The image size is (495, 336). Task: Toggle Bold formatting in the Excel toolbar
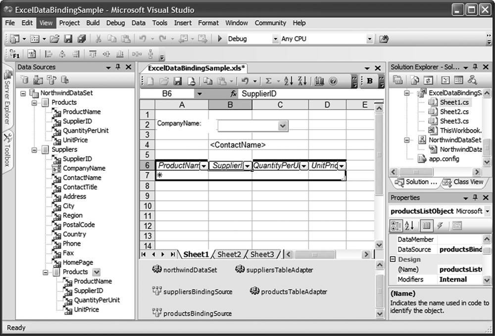[370, 81]
